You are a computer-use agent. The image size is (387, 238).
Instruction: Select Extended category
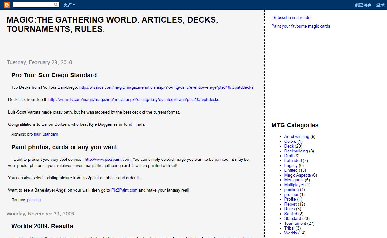(293, 161)
